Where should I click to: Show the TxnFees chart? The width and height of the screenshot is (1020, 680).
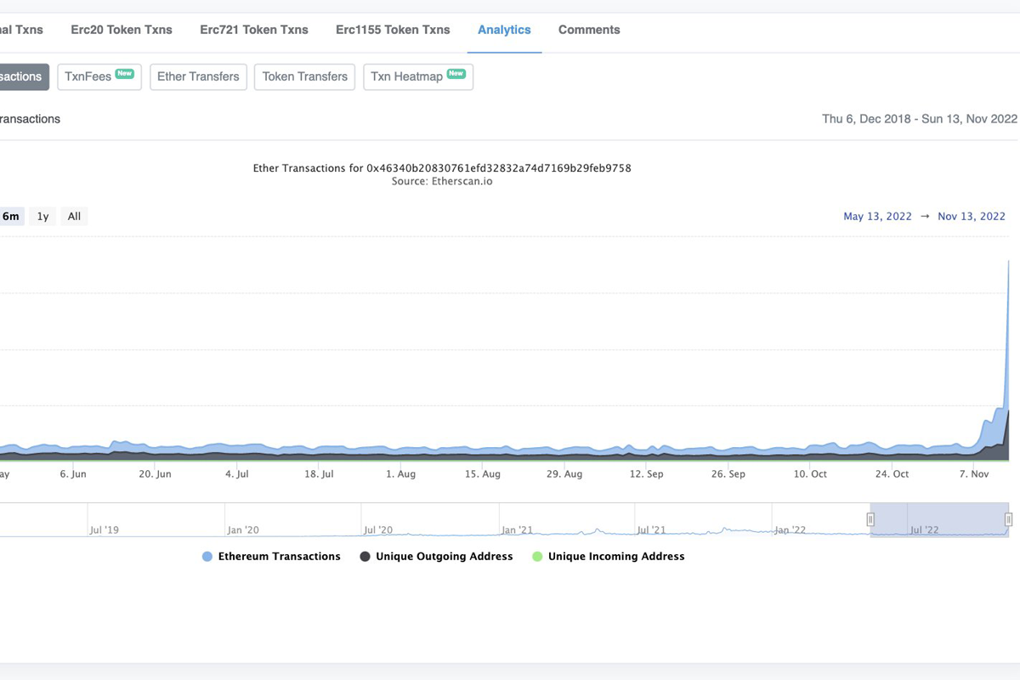tap(99, 76)
